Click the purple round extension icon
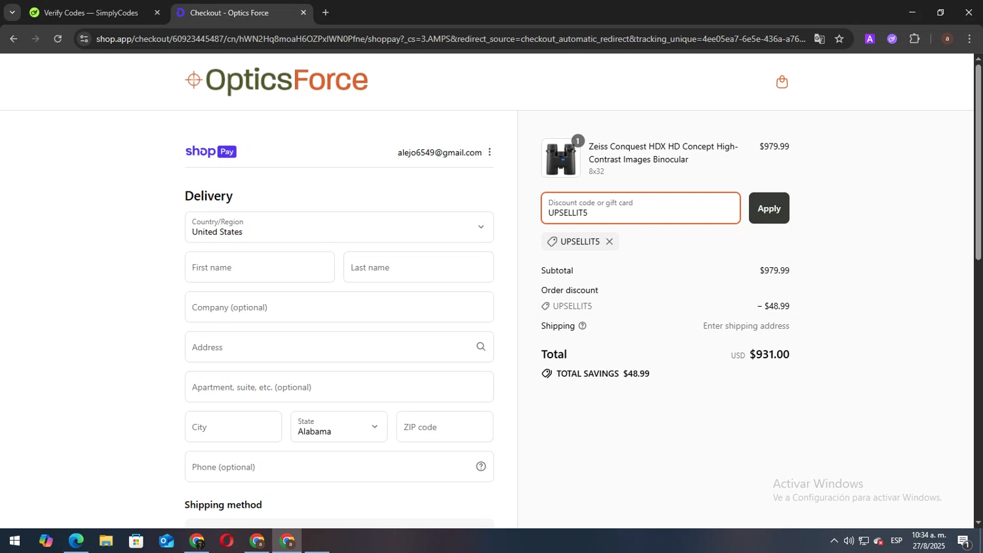983x553 pixels. click(x=892, y=39)
